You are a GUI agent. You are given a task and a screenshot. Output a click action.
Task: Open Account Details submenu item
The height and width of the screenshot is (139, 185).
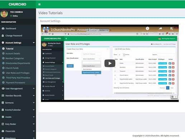13,53
